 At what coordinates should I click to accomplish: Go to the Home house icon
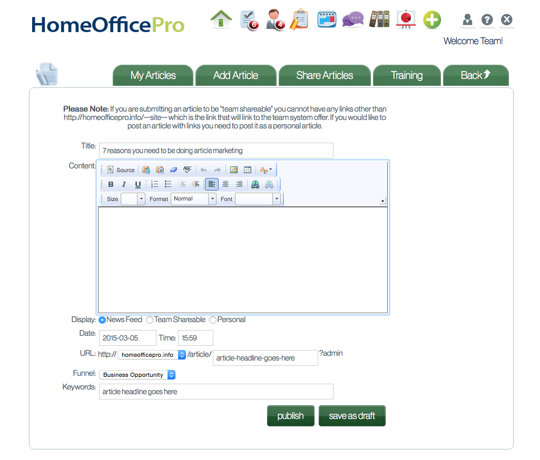(221, 19)
